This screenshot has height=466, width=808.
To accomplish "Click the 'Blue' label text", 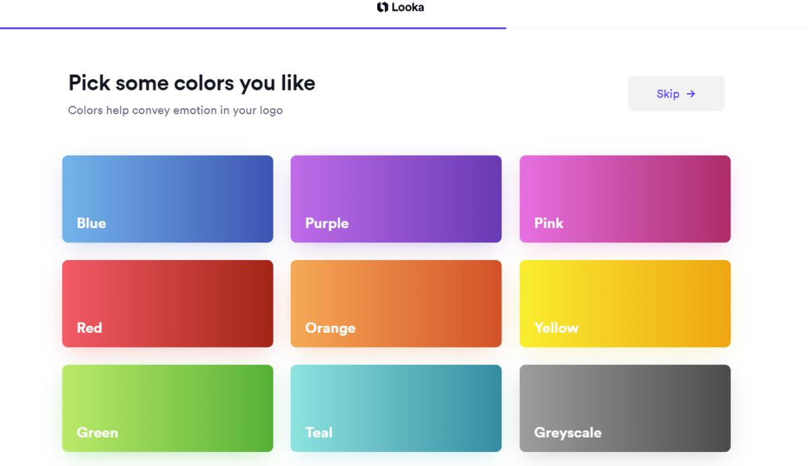I will tap(91, 223).
